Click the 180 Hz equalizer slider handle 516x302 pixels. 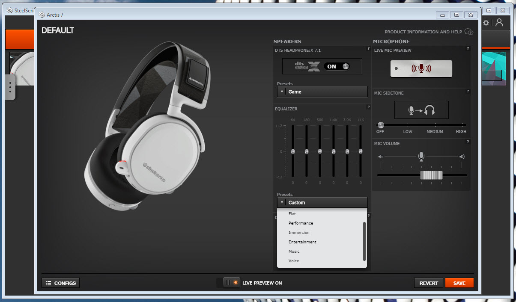click(307, 151)
